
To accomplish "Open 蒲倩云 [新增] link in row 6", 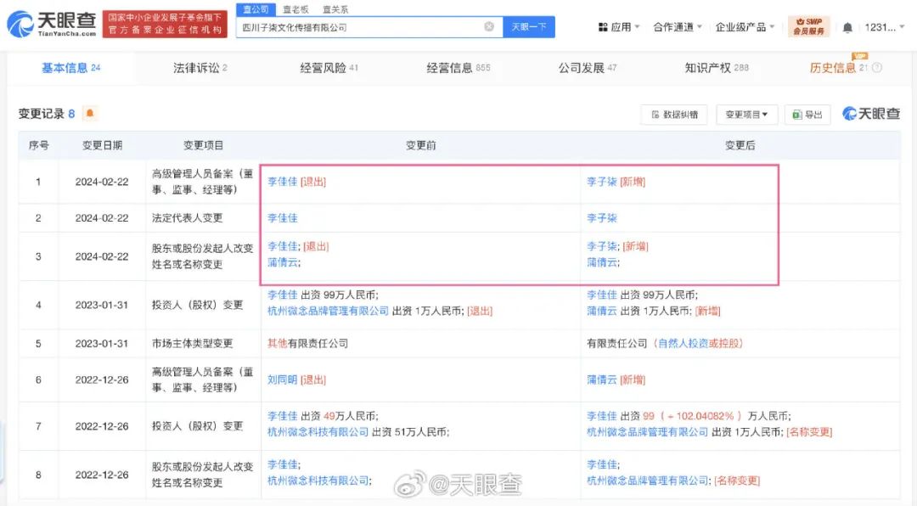I will click(x=616, y=380).
